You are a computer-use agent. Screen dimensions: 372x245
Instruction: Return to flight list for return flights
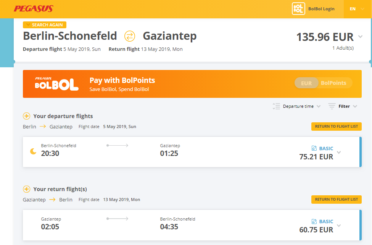pyautogui.click(x=337, y=200)
